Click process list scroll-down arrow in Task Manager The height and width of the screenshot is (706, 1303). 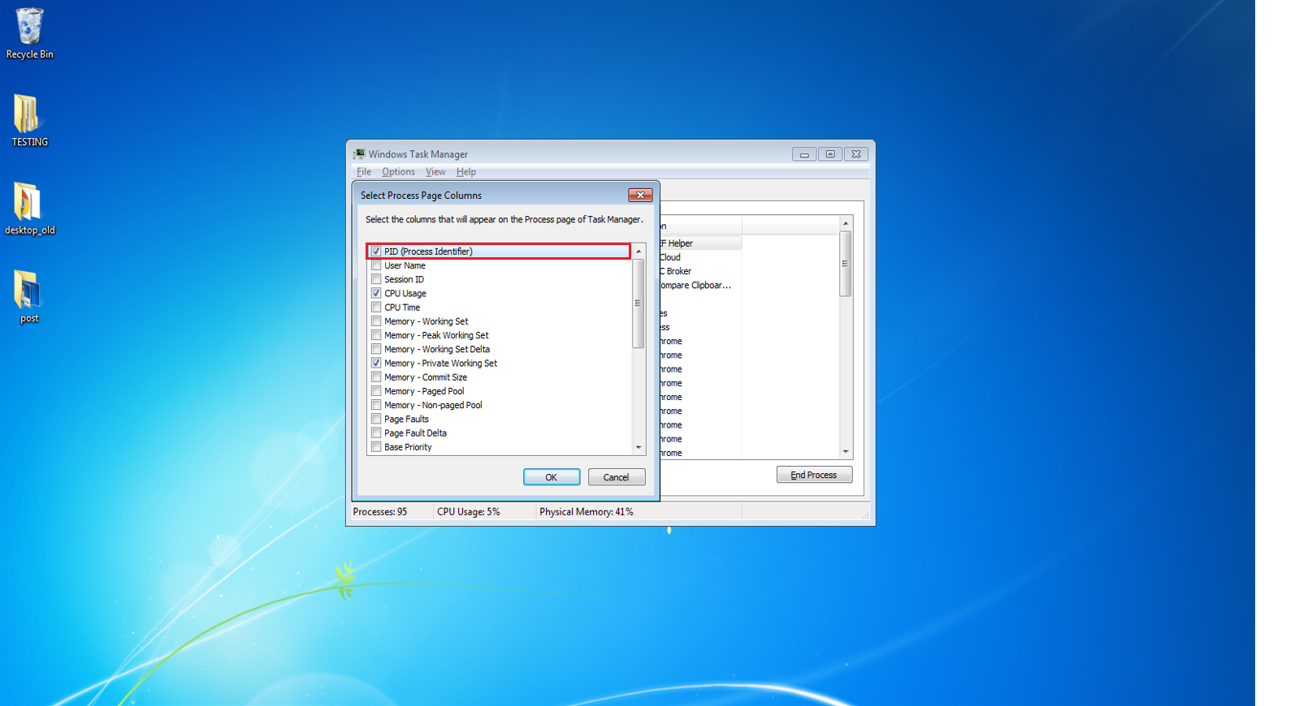[846, 451]
